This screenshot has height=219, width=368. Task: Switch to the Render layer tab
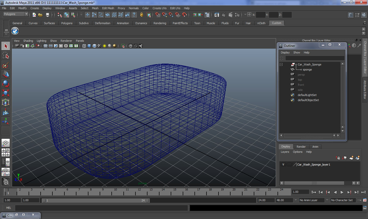tap(301, 147)
